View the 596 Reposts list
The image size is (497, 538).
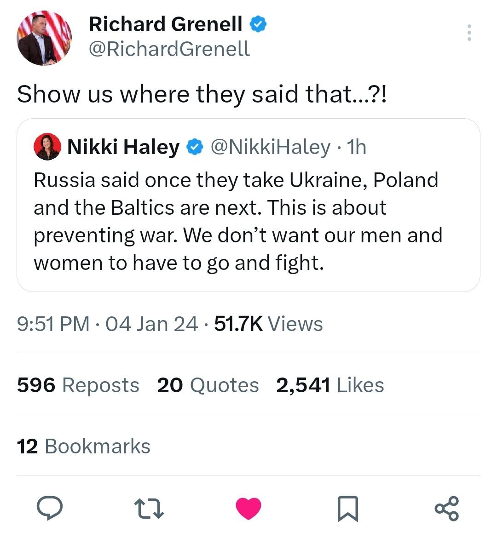click(78, 385)
